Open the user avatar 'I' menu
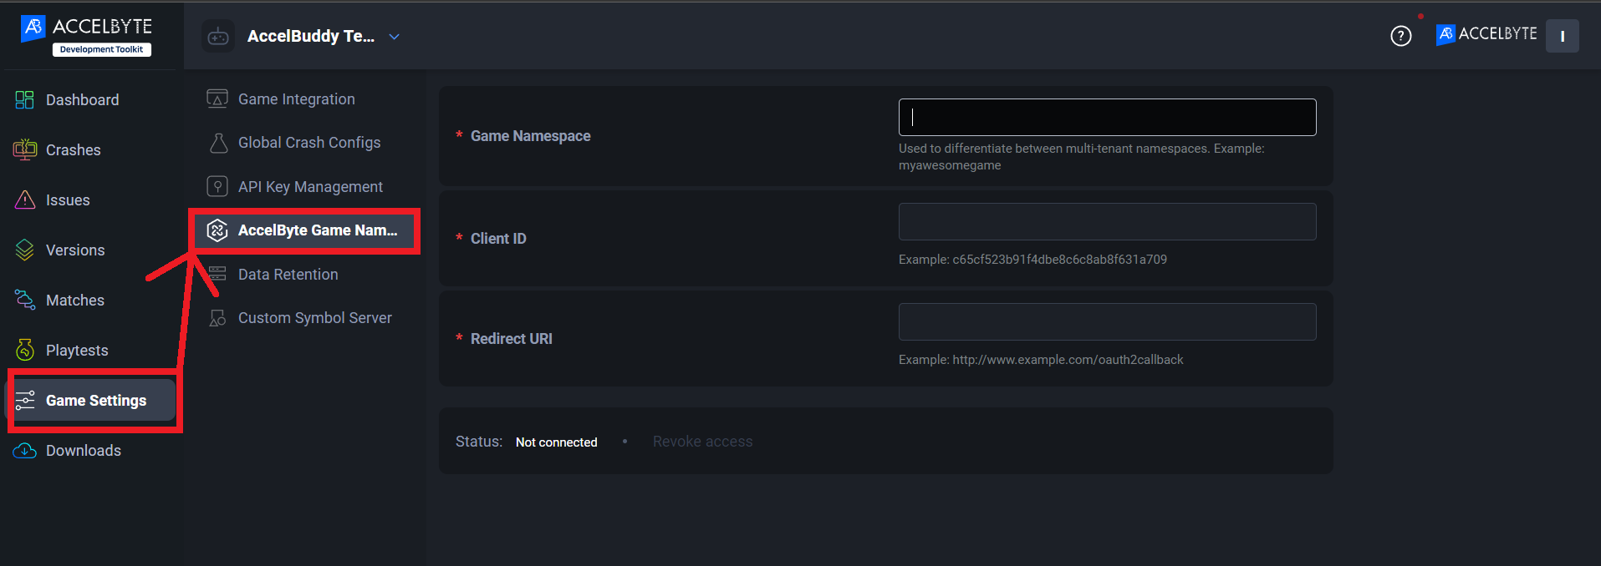Image resolution: width=1601 pixels, height=566 pixels. click(1562, 36)
